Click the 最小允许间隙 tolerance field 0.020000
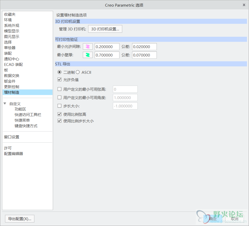249x226 pixels. click(144, 47)
